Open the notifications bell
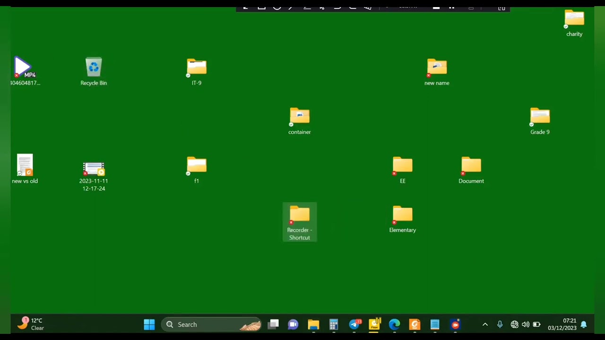Viewport: 605px width, 340px height. pos(584,324)
